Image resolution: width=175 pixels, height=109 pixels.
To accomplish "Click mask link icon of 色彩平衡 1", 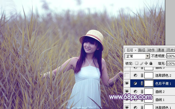I will pyautogui.click(x=142, y=83).
